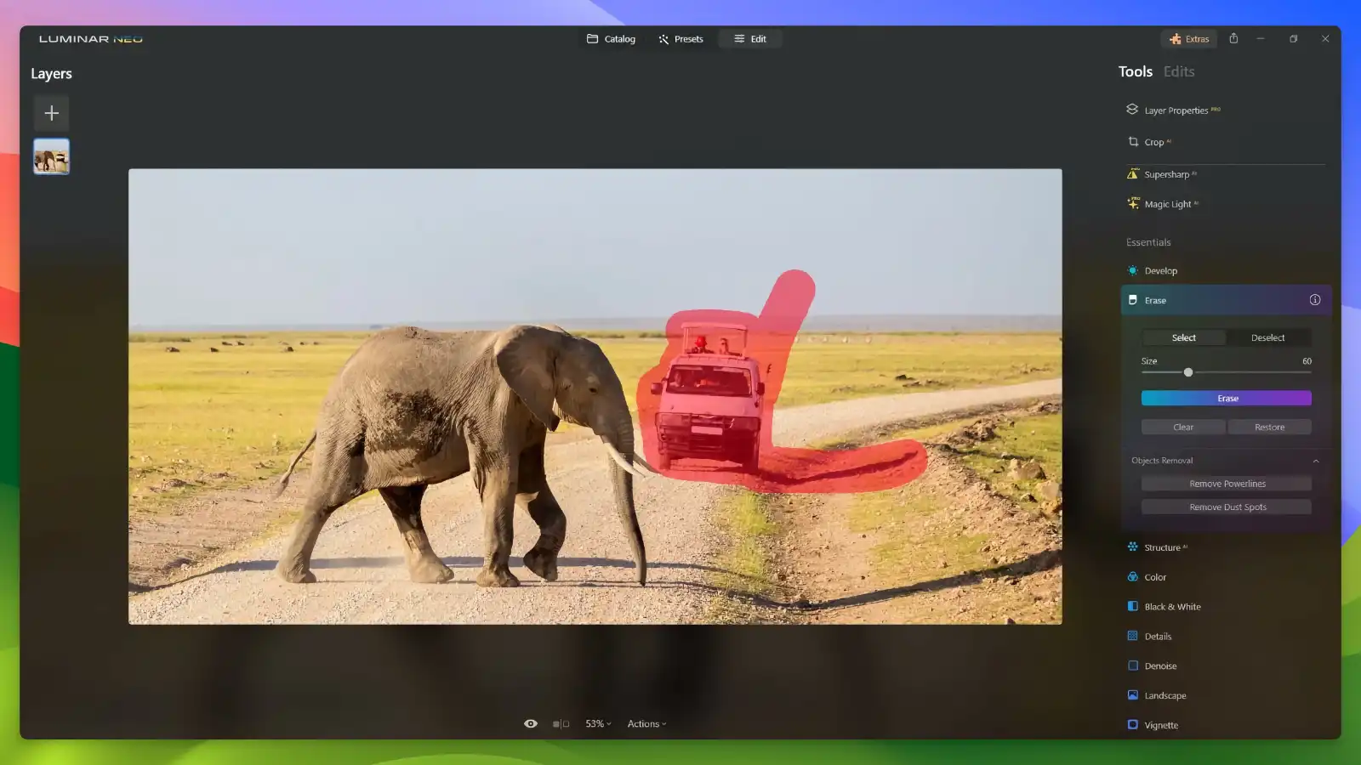The height and width of the screenshot is (765, 1361).
Task: Select the Crop tool
Action: click(x=1154, y=142)
